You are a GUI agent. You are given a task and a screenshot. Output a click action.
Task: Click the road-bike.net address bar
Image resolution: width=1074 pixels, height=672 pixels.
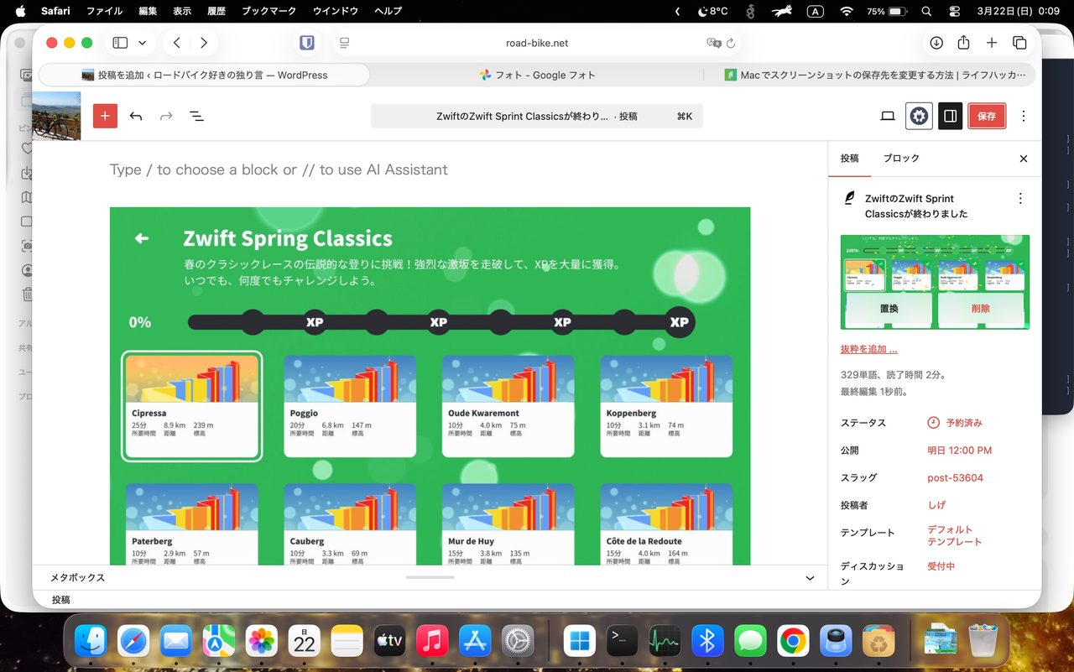coord(537,43)
